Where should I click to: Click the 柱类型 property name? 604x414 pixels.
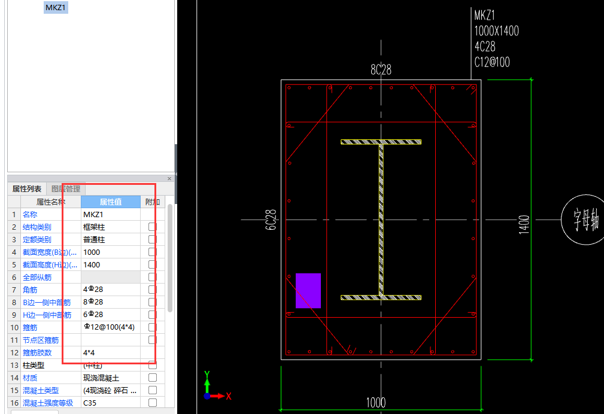point(34,365)
